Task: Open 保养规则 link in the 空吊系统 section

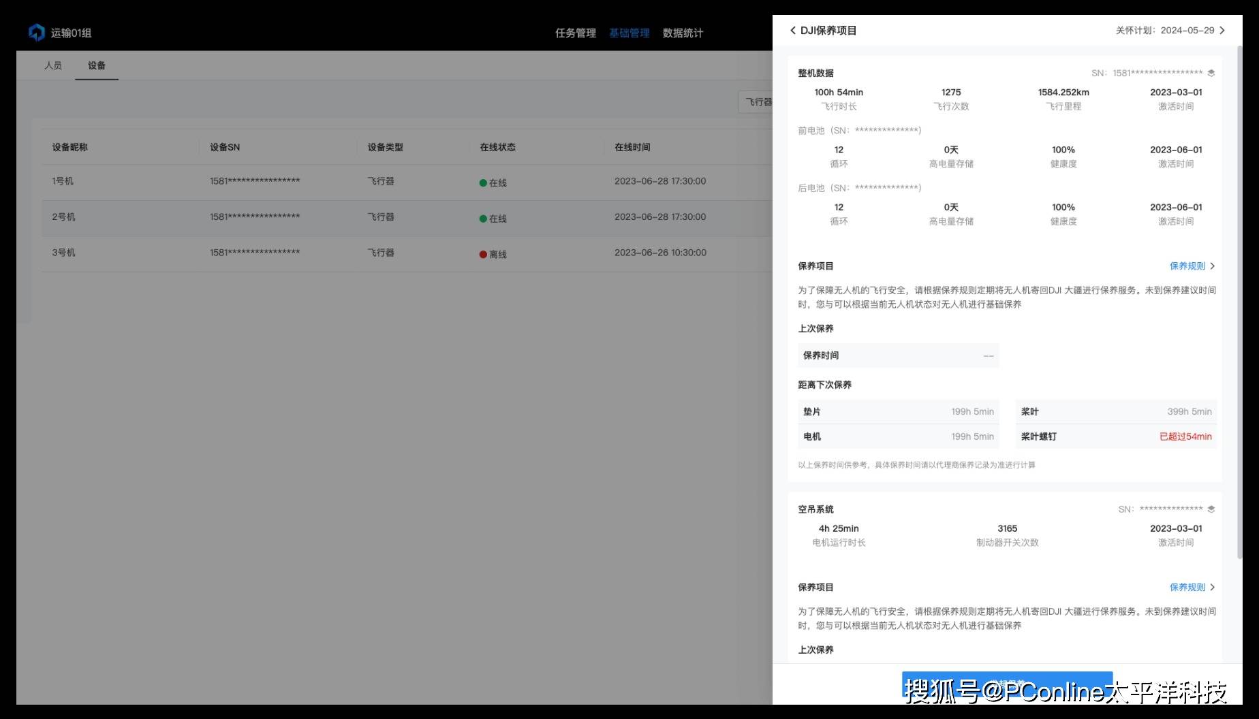Action: (x=1192, y=588)
